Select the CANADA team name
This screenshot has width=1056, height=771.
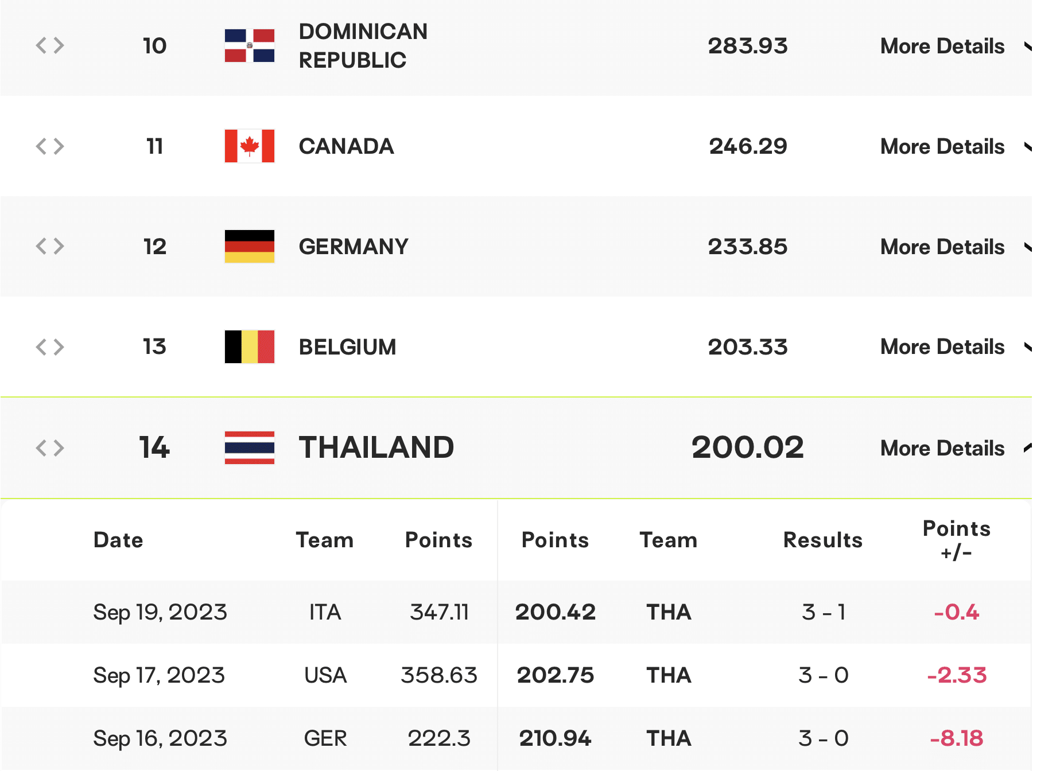pos(346,146)
